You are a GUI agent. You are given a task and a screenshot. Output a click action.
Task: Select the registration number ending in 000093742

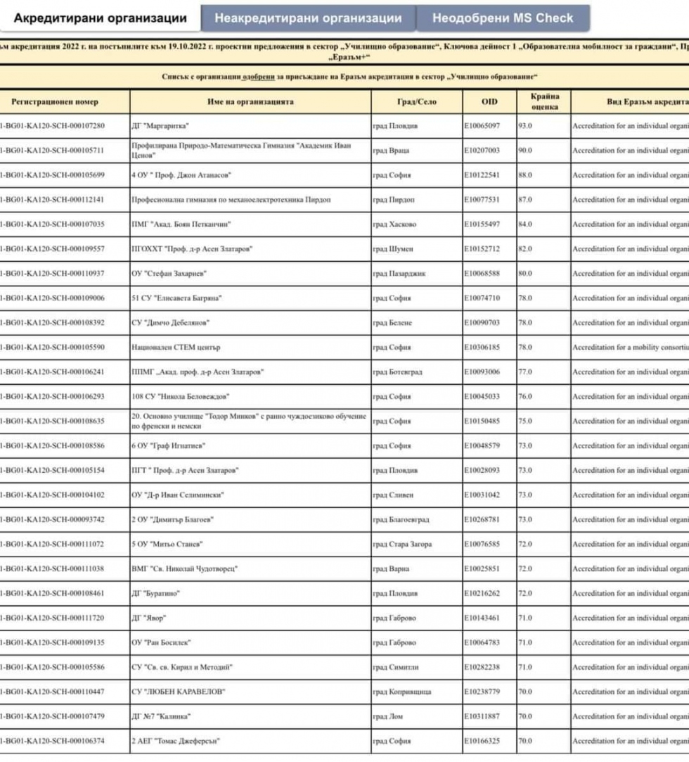click(53, 519)
